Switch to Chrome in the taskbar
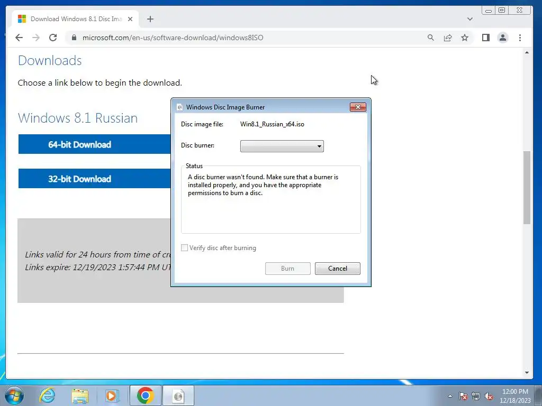Image resolution: width=542 pixels, height=406 pixels. (x=145, y=395)
